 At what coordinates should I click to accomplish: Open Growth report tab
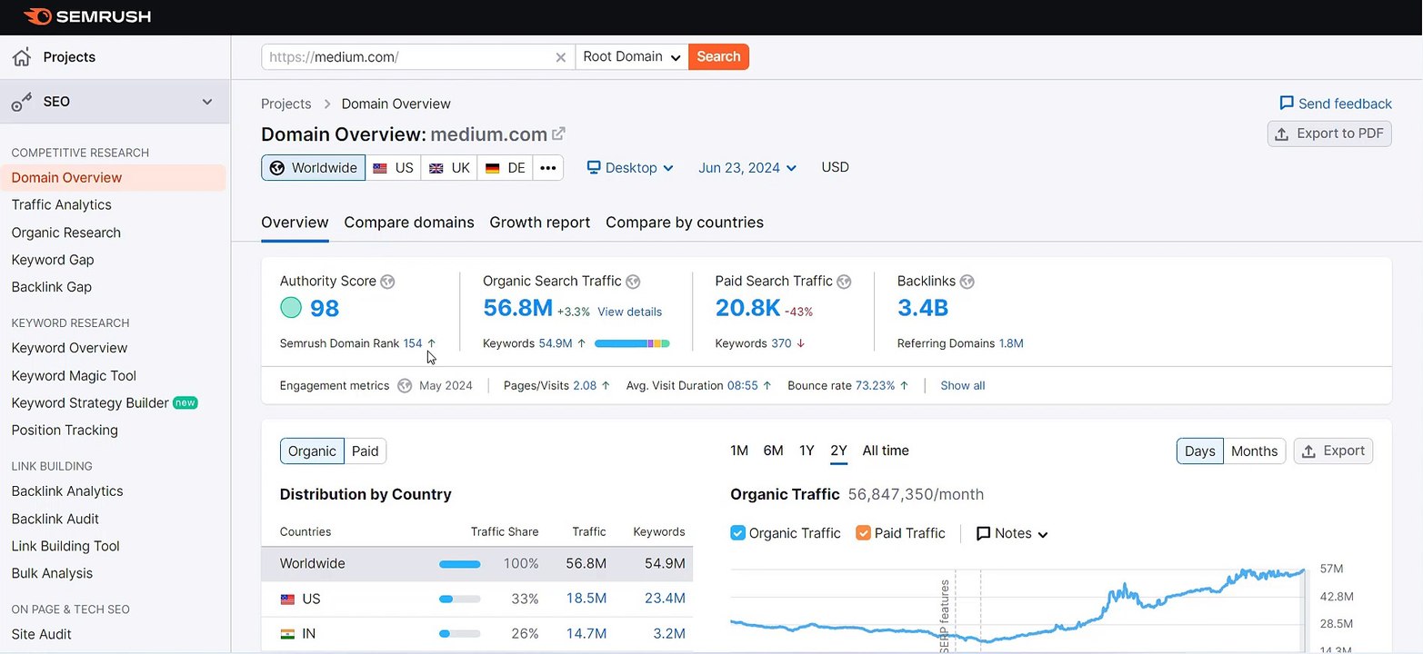(540, 223)
